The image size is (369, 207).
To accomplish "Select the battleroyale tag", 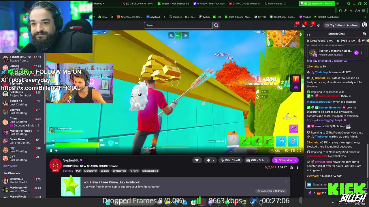I will tap(119, 171).
